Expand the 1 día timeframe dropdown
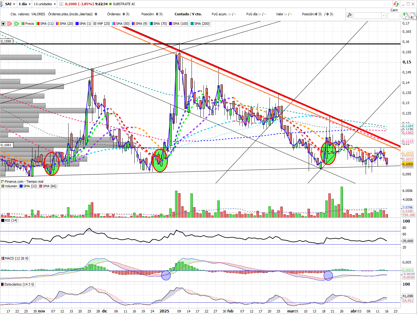The width and height of the screenshot is (417, 314). (24, 4)
